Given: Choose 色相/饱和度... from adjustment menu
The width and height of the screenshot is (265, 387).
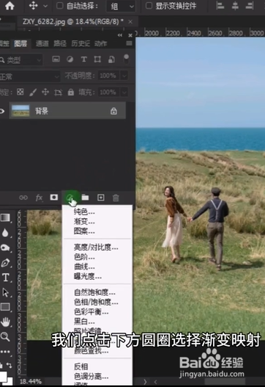Looking at the screenshot, I should (96, 302).
